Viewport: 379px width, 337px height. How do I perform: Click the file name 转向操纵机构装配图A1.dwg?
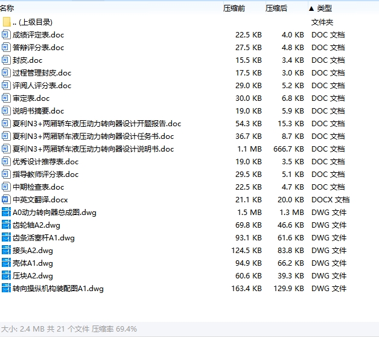[58, 288]
